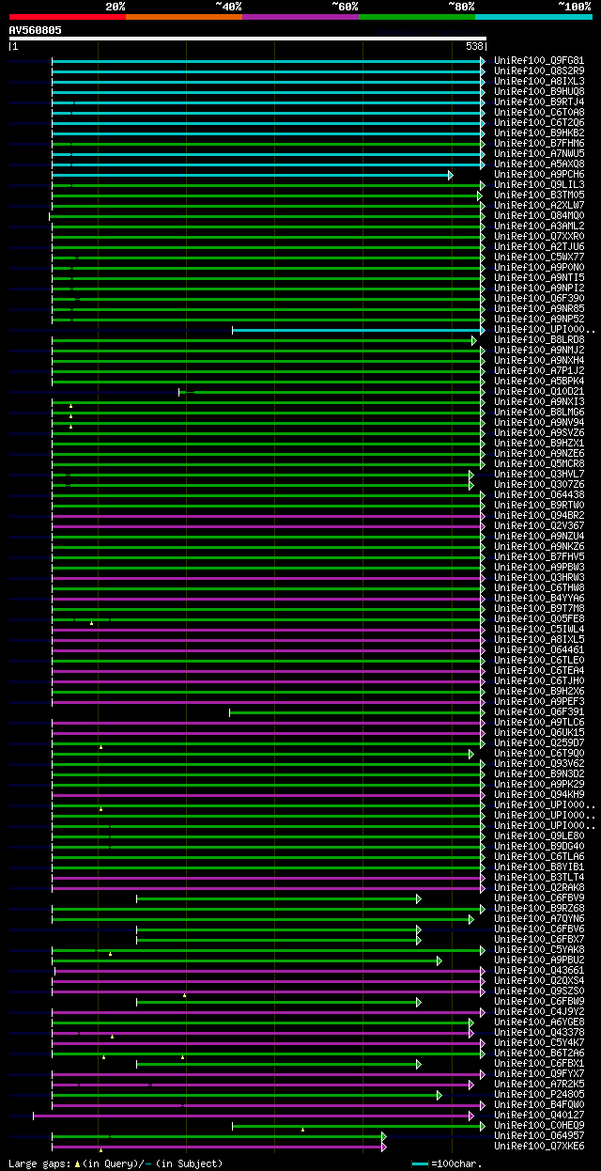Select the UniRef100_Q2RAK8 hit
The width and height of the screenshot is (601, 1171).
pos(539,888)
